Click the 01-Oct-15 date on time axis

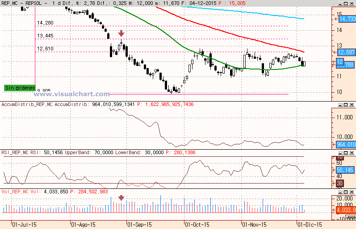(197, 225)
